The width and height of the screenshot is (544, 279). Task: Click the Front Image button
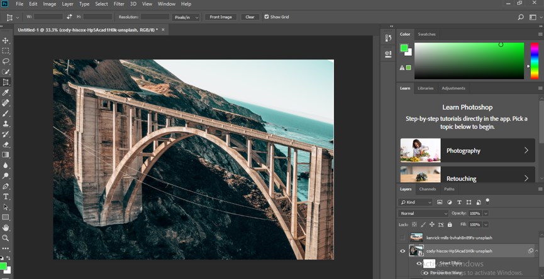(x=221, y=17)
